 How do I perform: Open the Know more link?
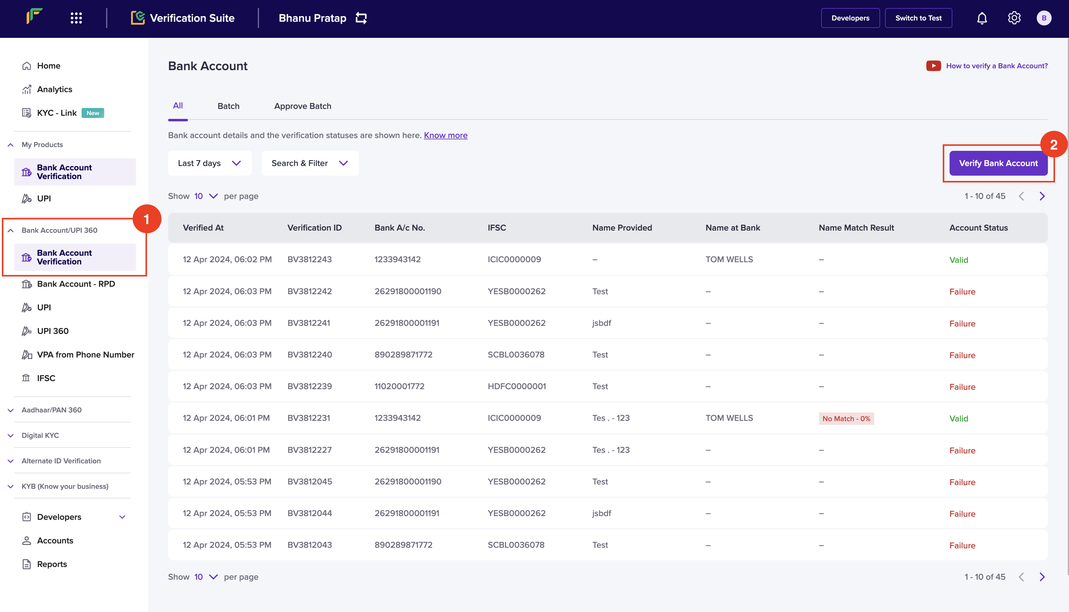[x=445, y=135]
